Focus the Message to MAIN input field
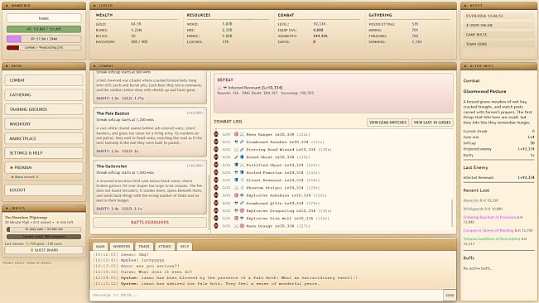 pyautogui.click(x=267, y=295)
